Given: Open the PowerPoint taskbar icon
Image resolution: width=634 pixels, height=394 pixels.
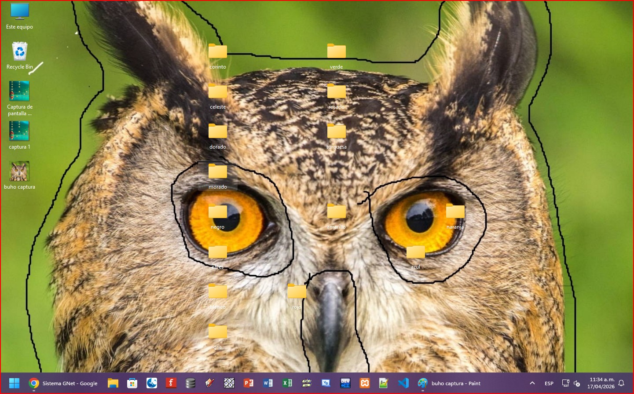Looking at the screenshot, I should tap(249, 383).
